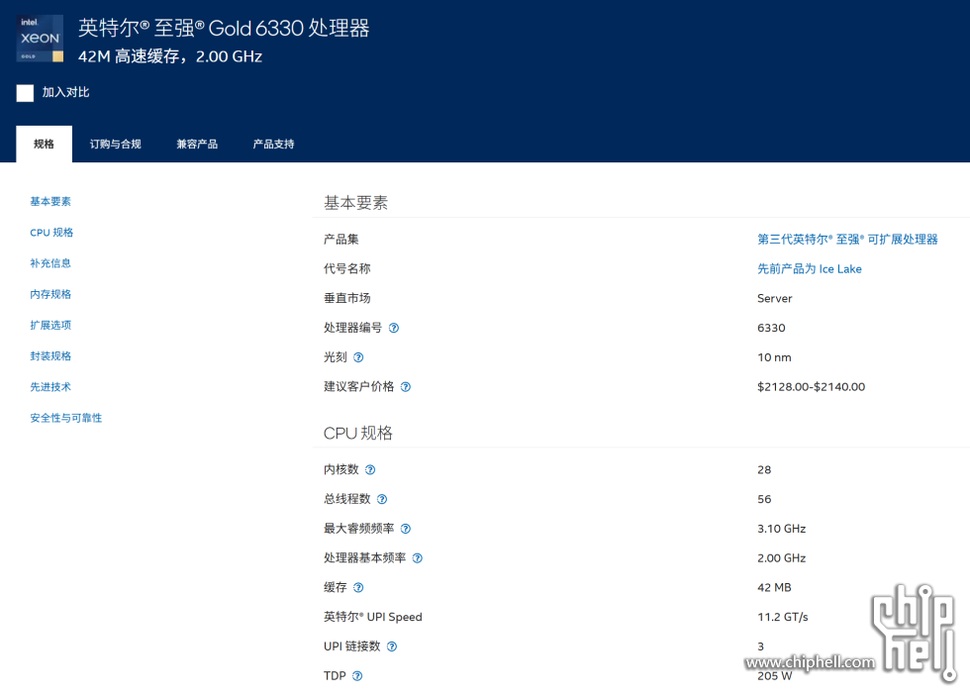
Task: Open 第三代英特尔至强可扩展处理器 product collection link
Action: tap(847, 239)
